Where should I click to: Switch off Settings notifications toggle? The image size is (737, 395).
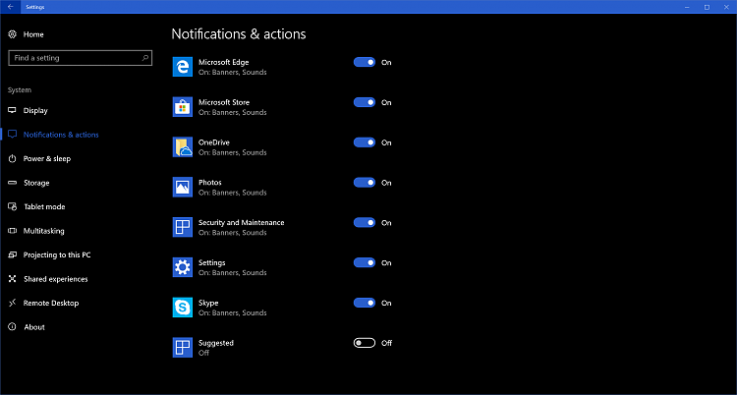(365, 262)
